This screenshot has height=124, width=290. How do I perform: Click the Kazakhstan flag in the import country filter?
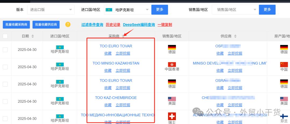click(109, 10)
